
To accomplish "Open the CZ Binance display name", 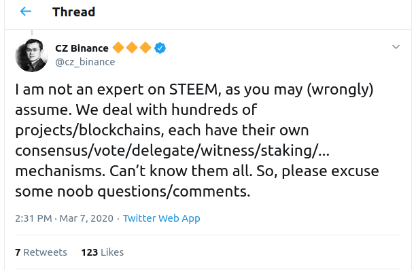I will coord(82,48).
